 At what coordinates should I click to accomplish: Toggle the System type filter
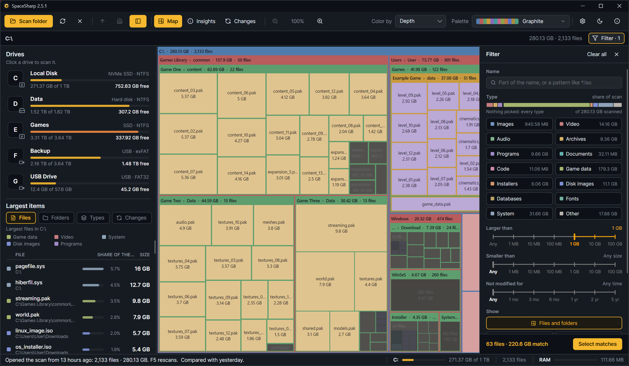click(519, 214)
